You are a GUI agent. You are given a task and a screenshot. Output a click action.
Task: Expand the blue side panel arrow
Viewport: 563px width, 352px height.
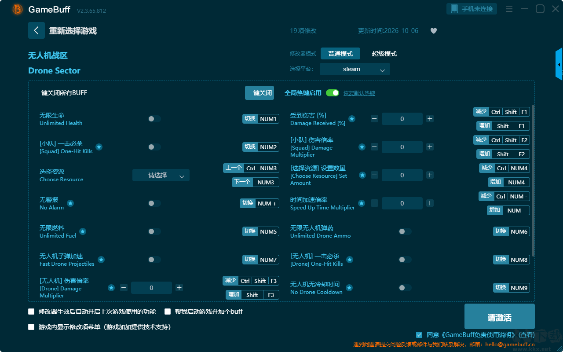(559, 64)
